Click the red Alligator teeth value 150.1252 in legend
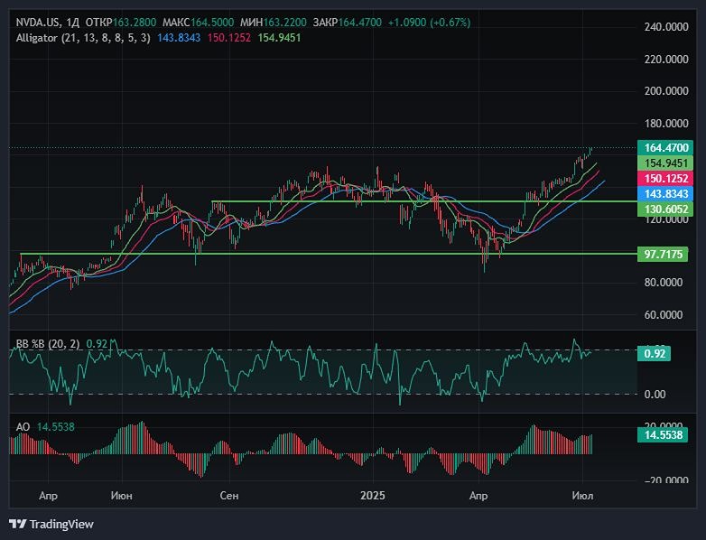This screenshot has width=706, height=540. point(209,38)
